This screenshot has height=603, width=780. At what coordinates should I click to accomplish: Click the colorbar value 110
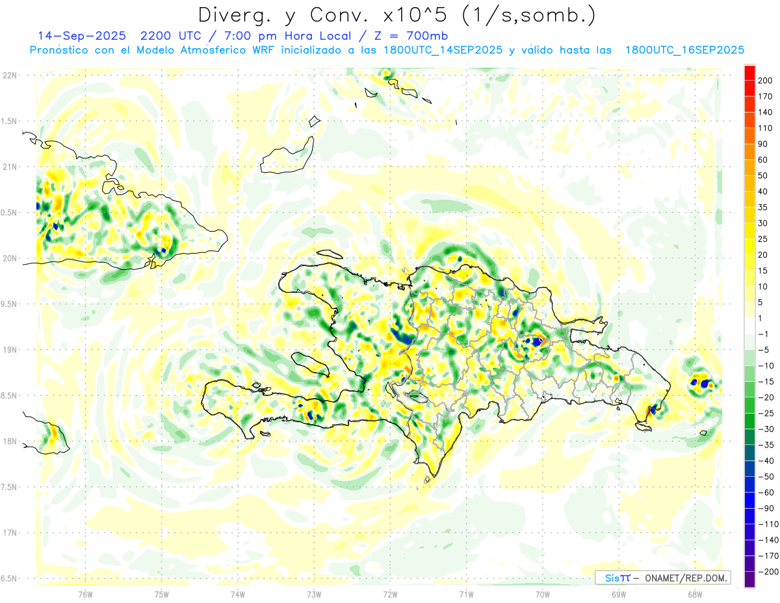point(766,127)
